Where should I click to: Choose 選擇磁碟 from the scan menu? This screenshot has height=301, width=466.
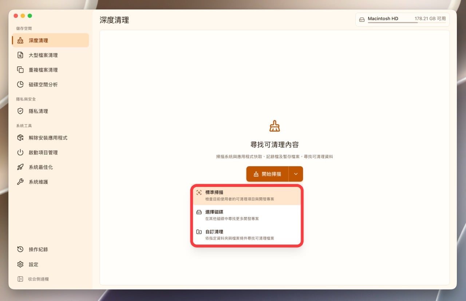pyautogui.click(x=247, y=215)
